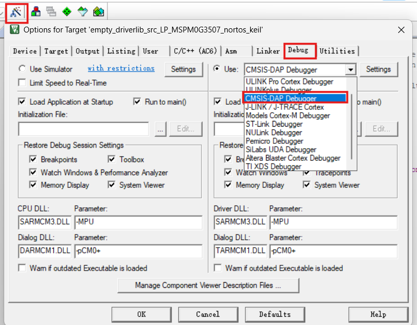Select Models Cortex-M Debugger option
This screenshot has height=325, width=417.
295,116
